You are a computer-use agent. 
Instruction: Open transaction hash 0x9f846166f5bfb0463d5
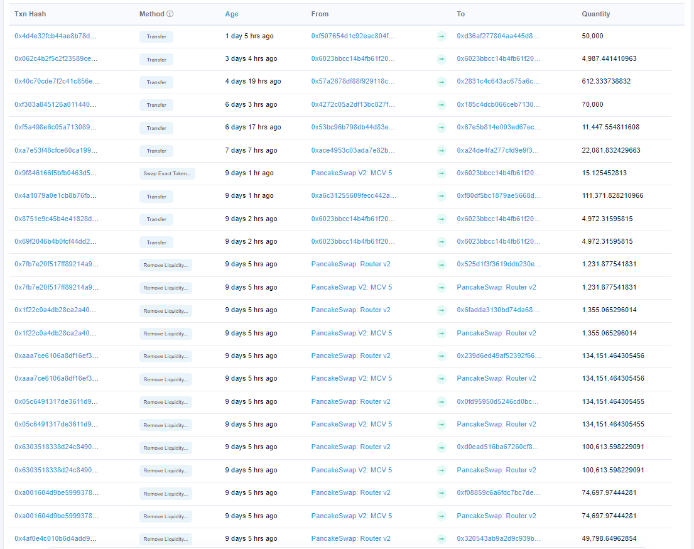click(56, 173)
